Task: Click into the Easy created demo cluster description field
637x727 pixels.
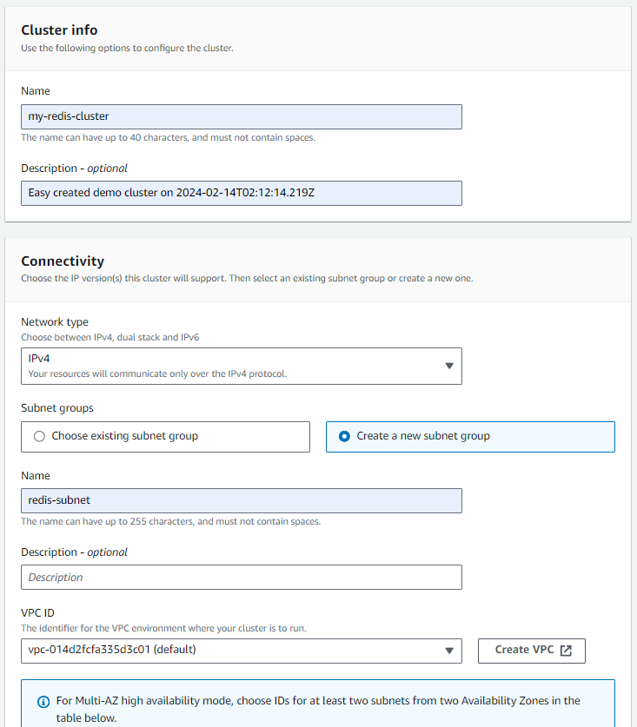Action: tap(242, 193)
